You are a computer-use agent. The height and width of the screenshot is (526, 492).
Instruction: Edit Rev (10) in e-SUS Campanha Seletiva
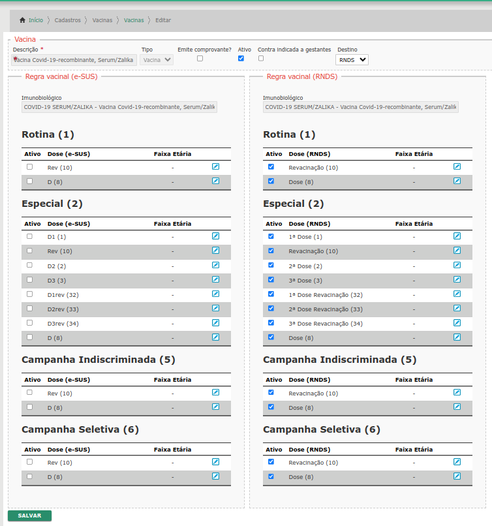[x=215, y=462]
